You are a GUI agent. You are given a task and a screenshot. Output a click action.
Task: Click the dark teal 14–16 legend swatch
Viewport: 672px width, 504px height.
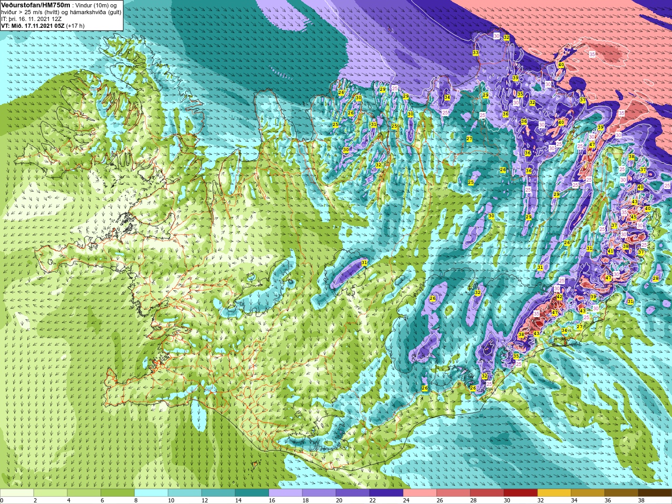tap(252, 493)
